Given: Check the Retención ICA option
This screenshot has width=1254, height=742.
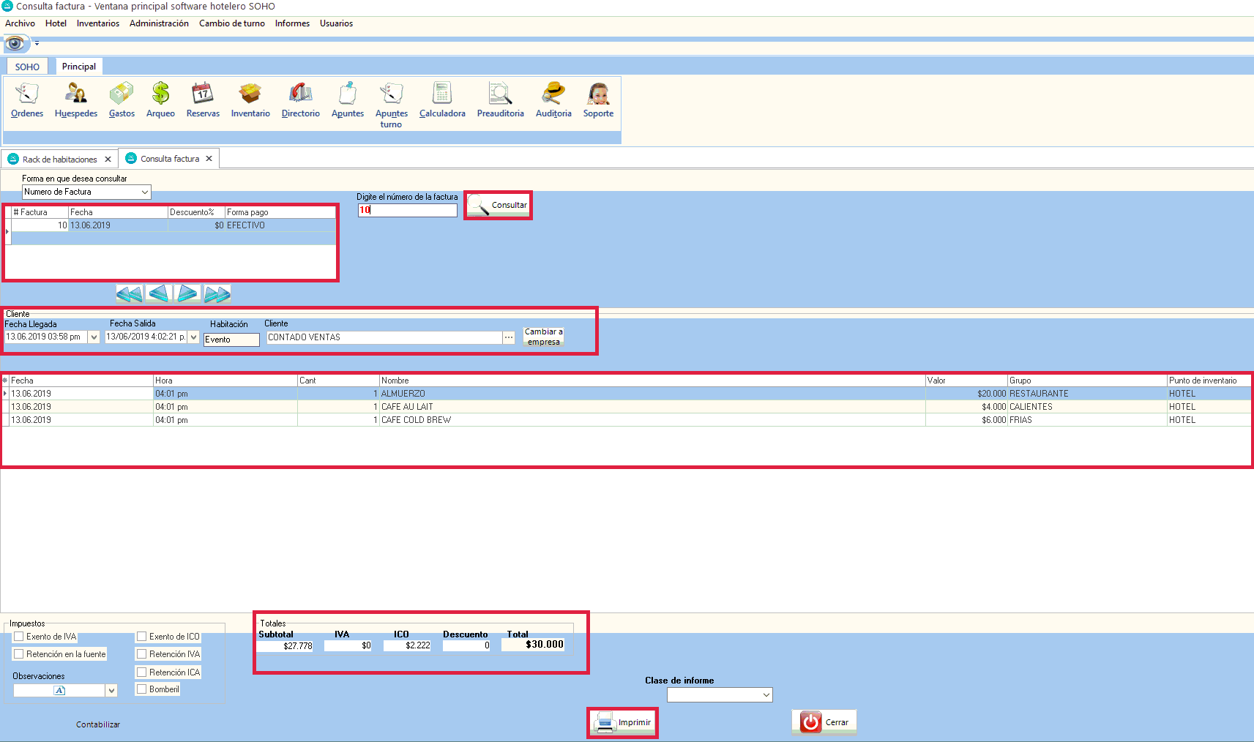Looking at the screenshot, I should (x=142, y=672).
